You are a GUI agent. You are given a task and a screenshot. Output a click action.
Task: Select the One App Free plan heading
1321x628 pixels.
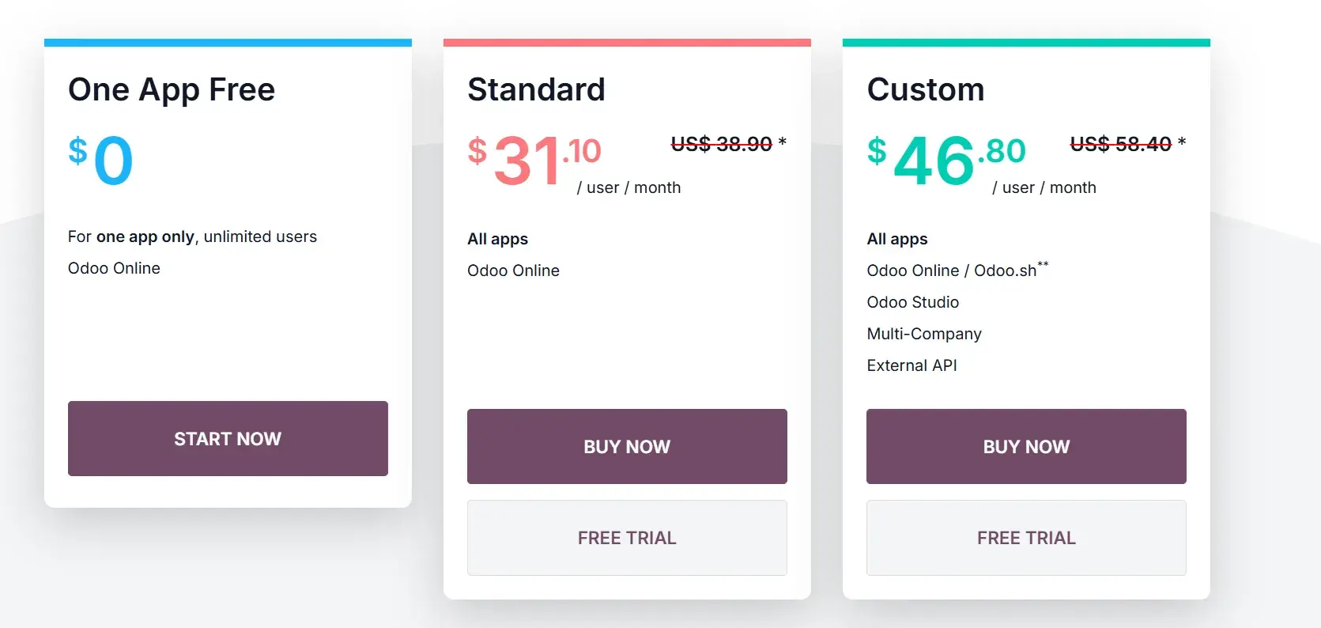click(172, 89)
